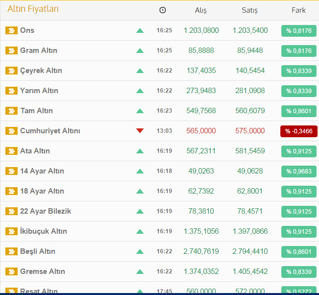
Task: Click the gold icon beside 22 Ayar Bilezik
Action: 11,211
